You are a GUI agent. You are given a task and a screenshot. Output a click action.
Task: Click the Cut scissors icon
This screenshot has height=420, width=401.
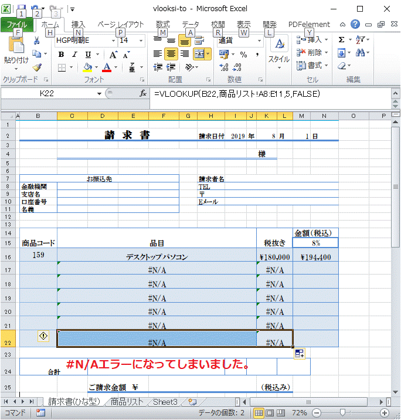click(x=36, y=41)
